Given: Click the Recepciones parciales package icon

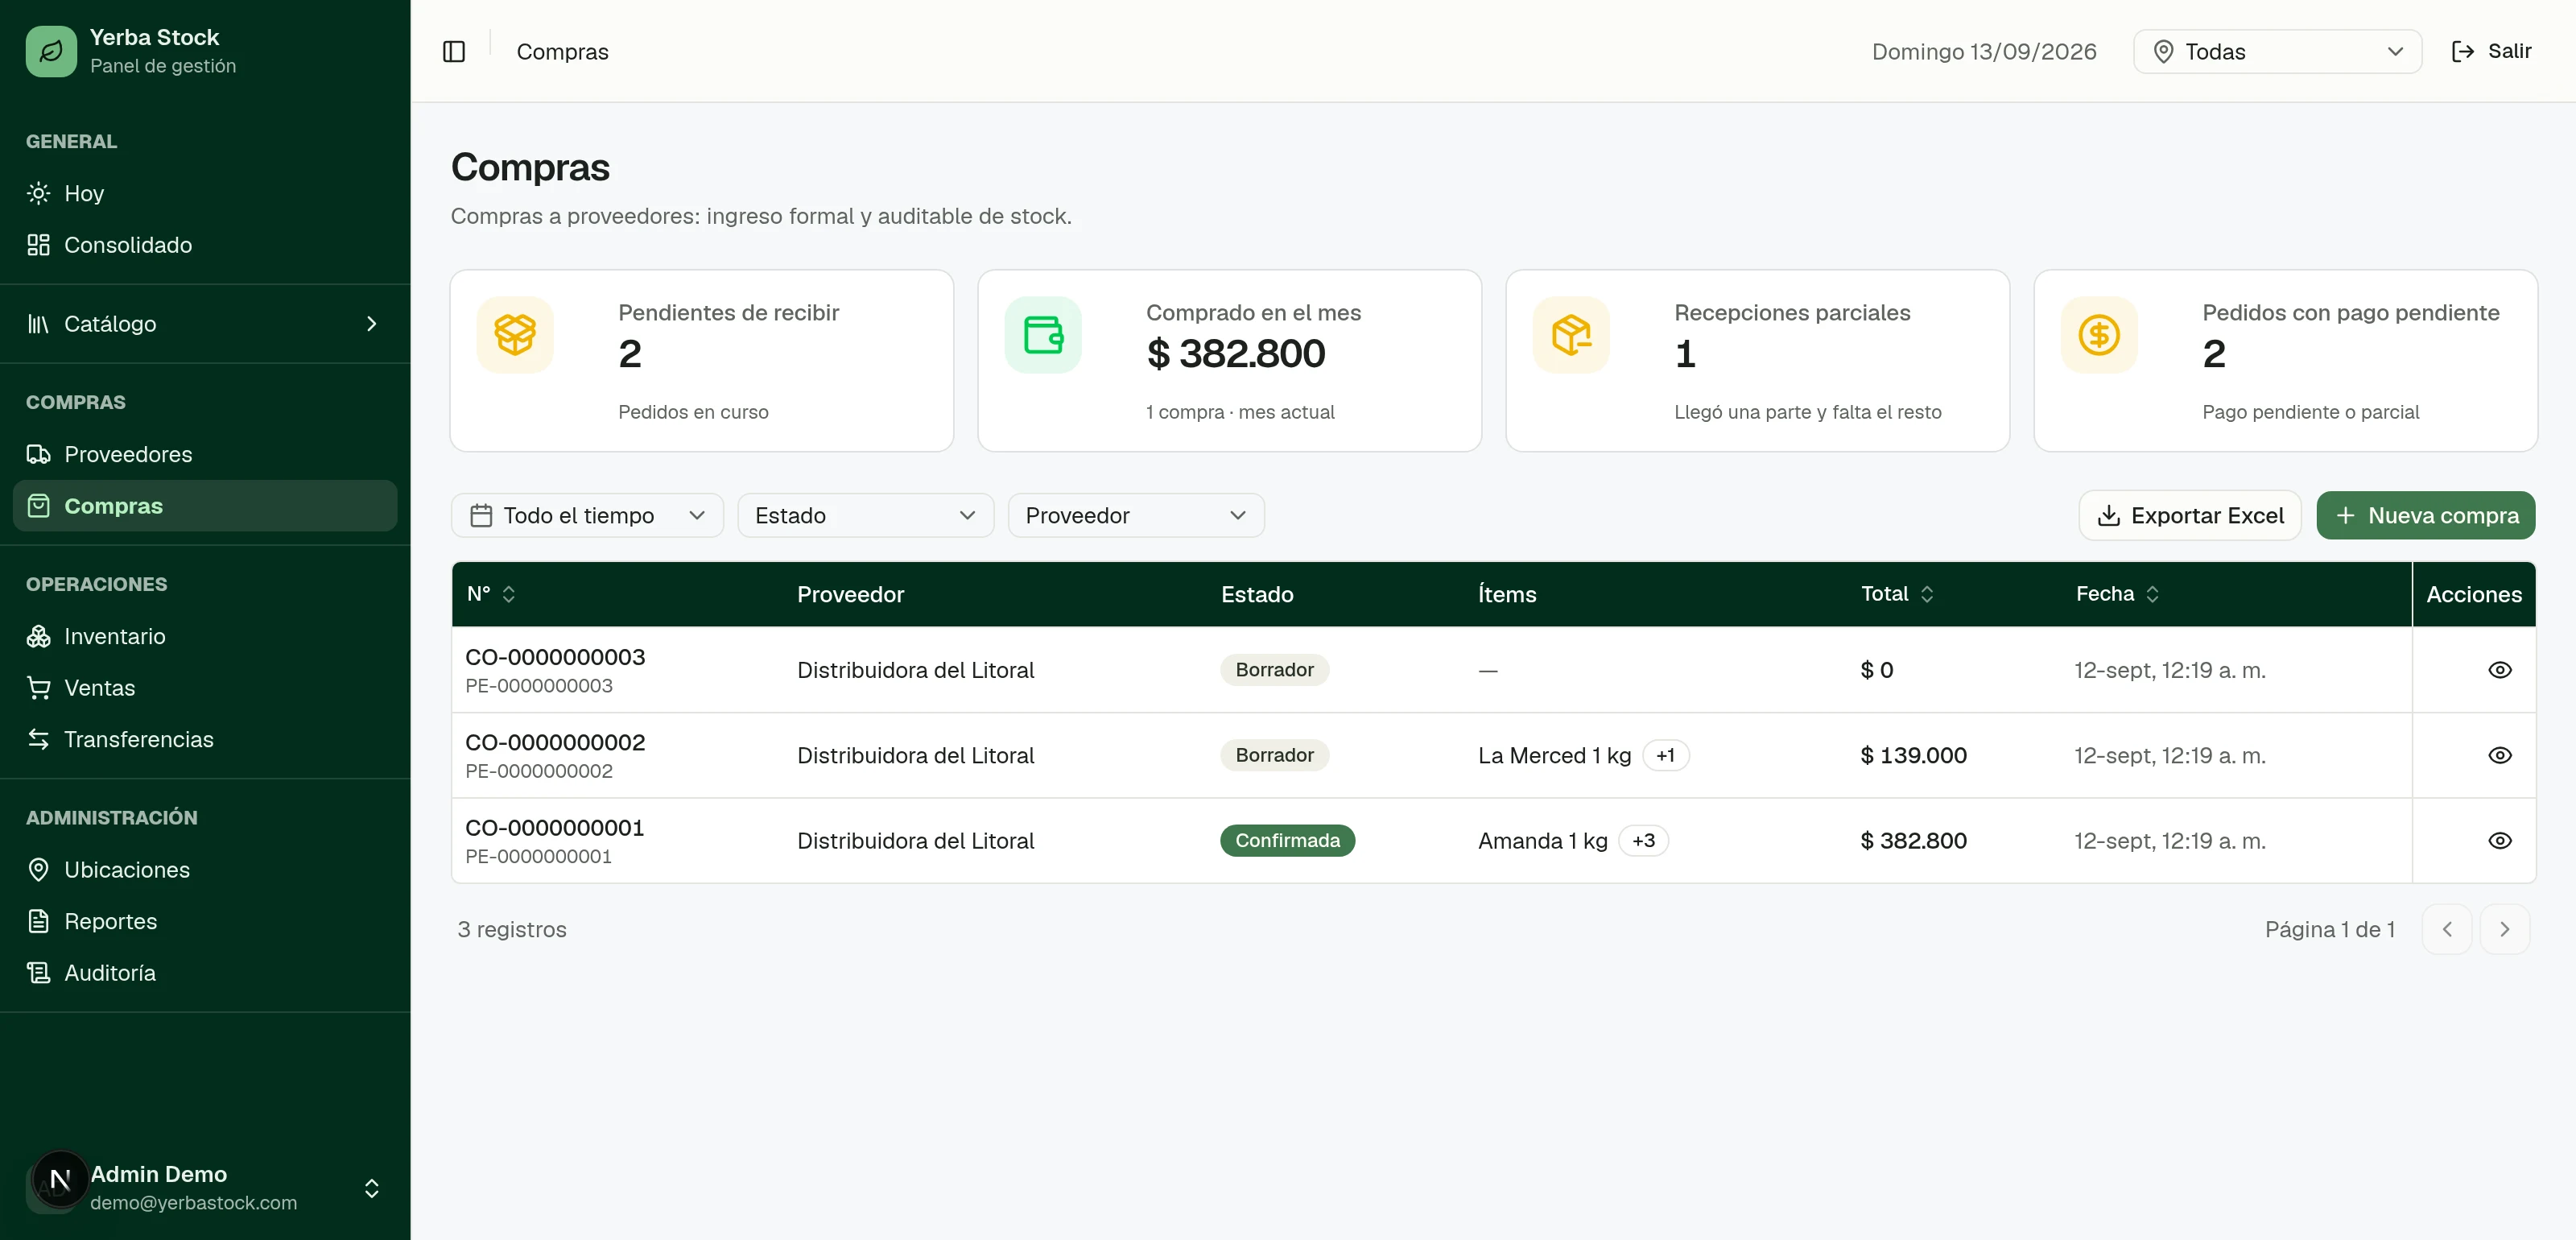Looking at the screenshot, I should click(1571, 335).
